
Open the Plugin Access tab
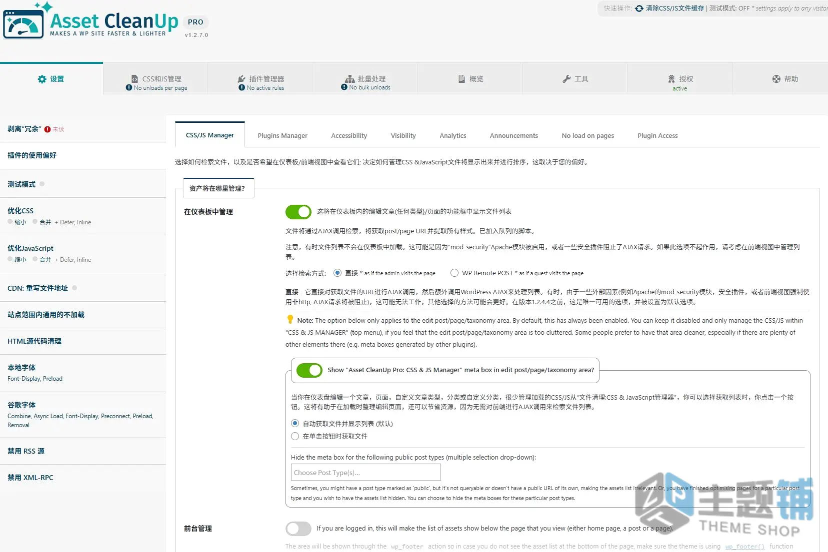(x=657, y=136)
